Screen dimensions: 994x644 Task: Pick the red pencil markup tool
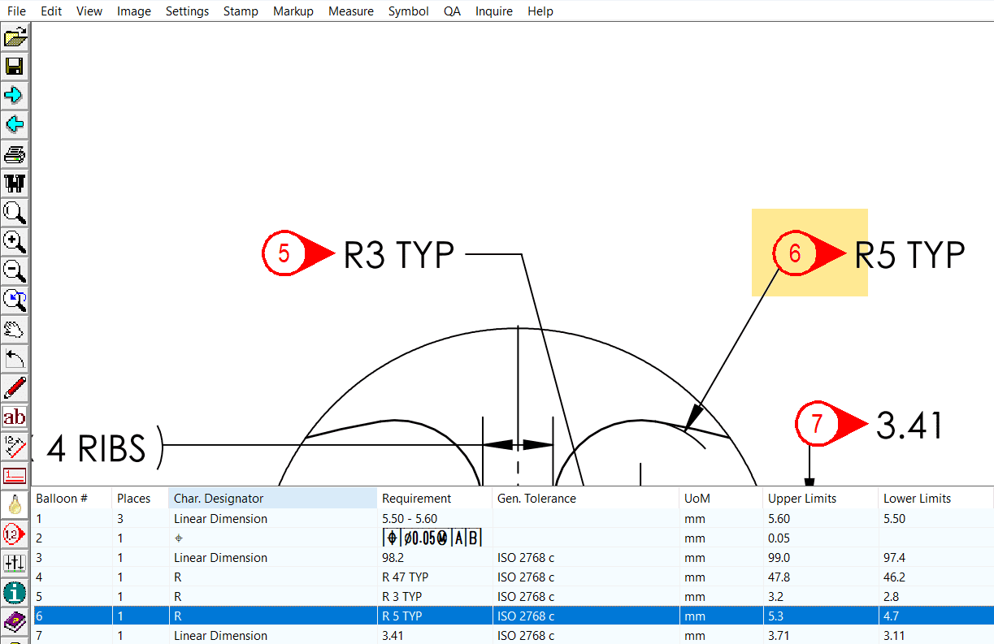[14, 387]
